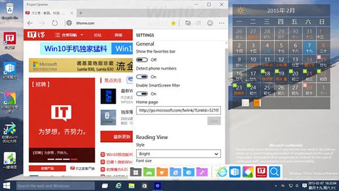Open the system tray hidden icons arrow
This screenshot has width=339, height=191.
275,186
